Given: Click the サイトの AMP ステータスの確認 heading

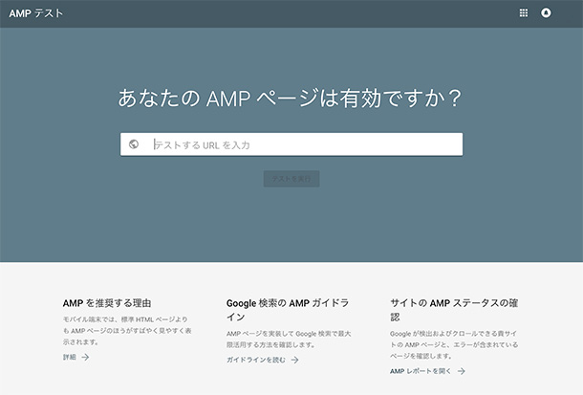Looking at the screenshot, I should click(x=454, y=310).
